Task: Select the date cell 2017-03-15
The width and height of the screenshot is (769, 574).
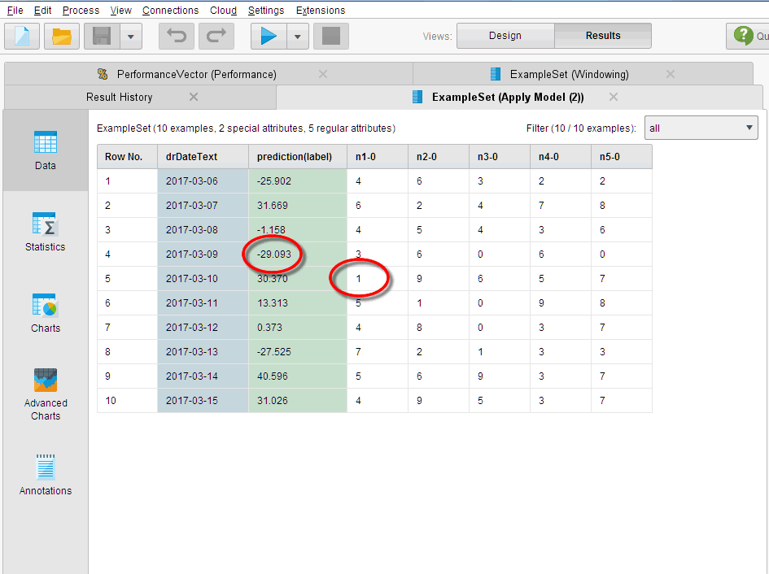Action: click(x=203, y=401)
